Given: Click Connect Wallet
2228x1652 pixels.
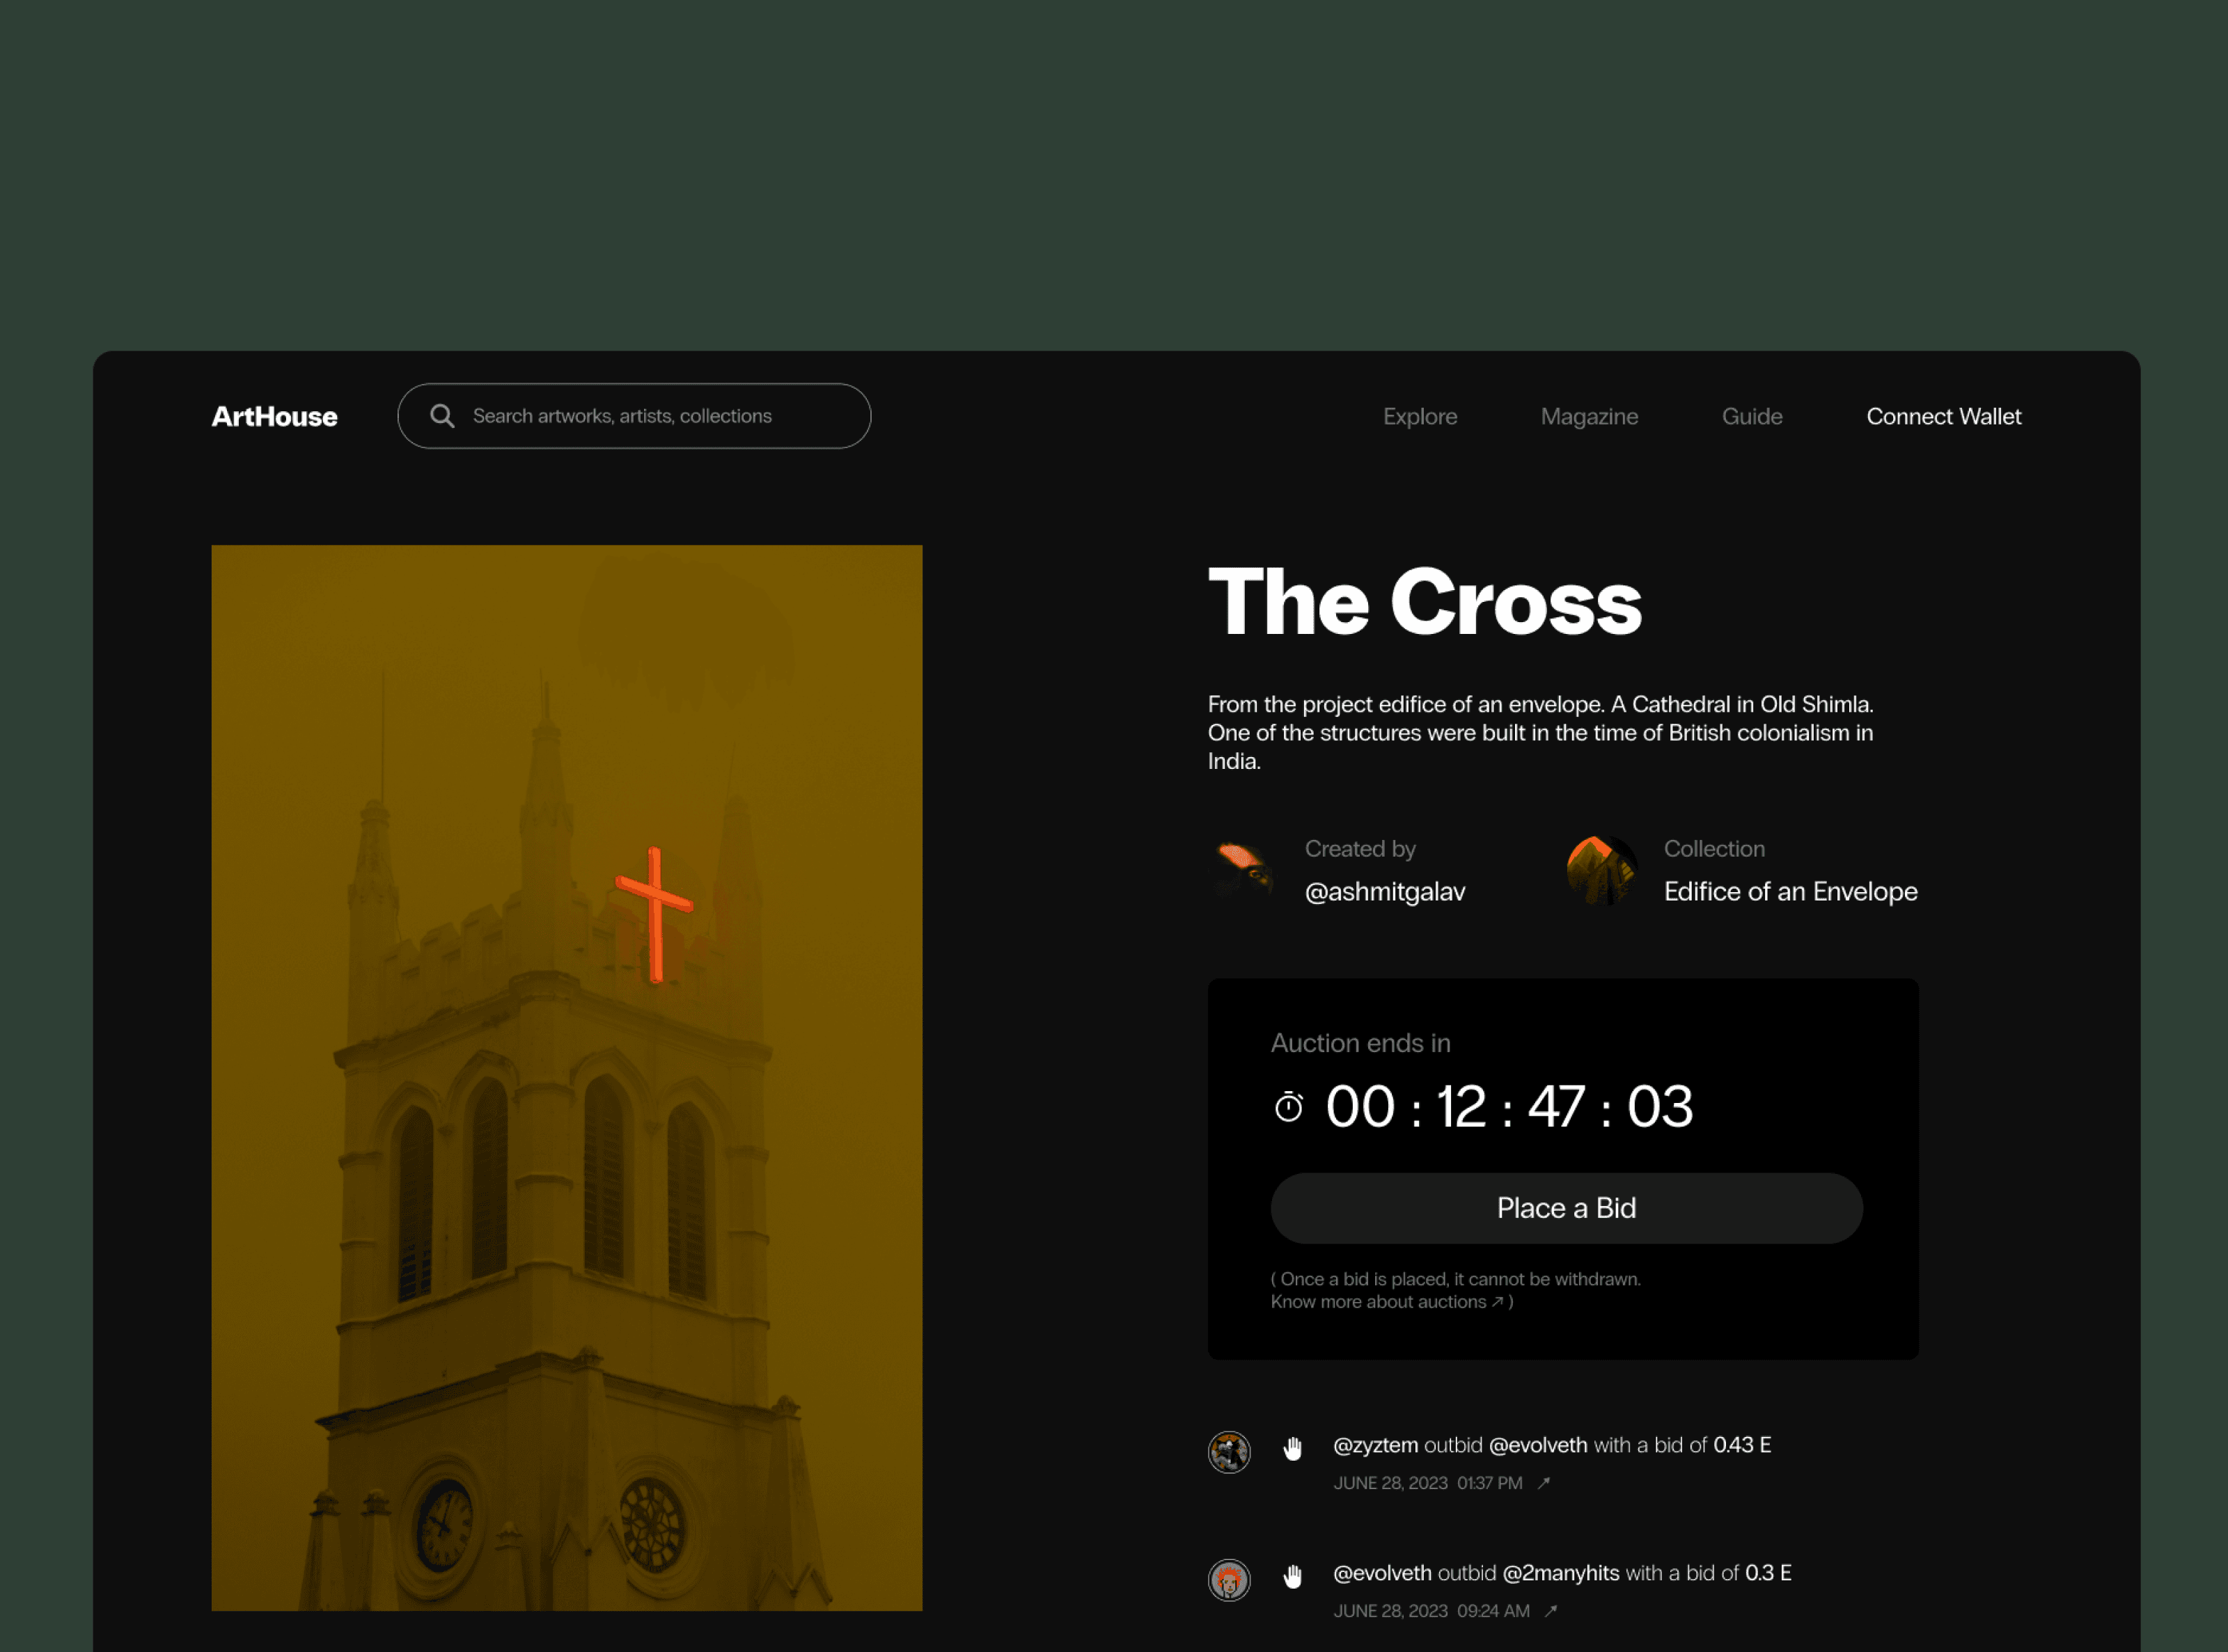Looking at the screenshot, I should (1943, 416).
